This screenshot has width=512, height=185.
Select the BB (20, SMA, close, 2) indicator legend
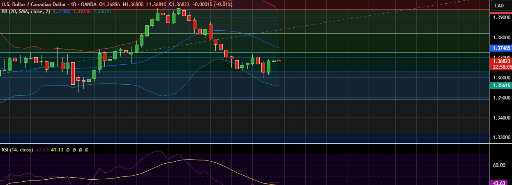tap(26, 11)
